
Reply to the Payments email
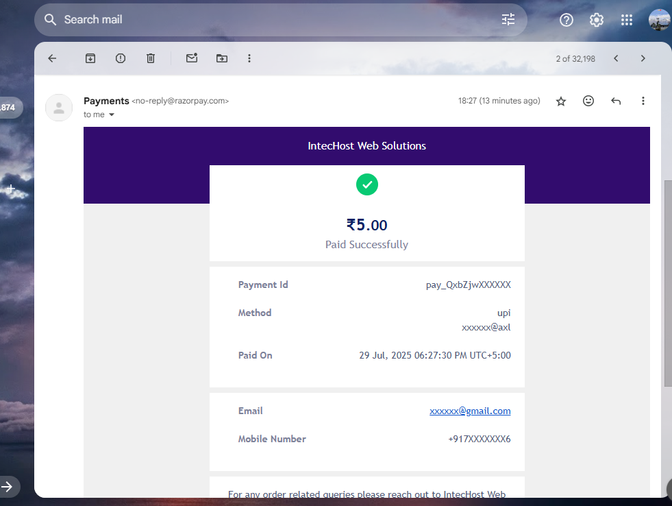pos(615,101)
